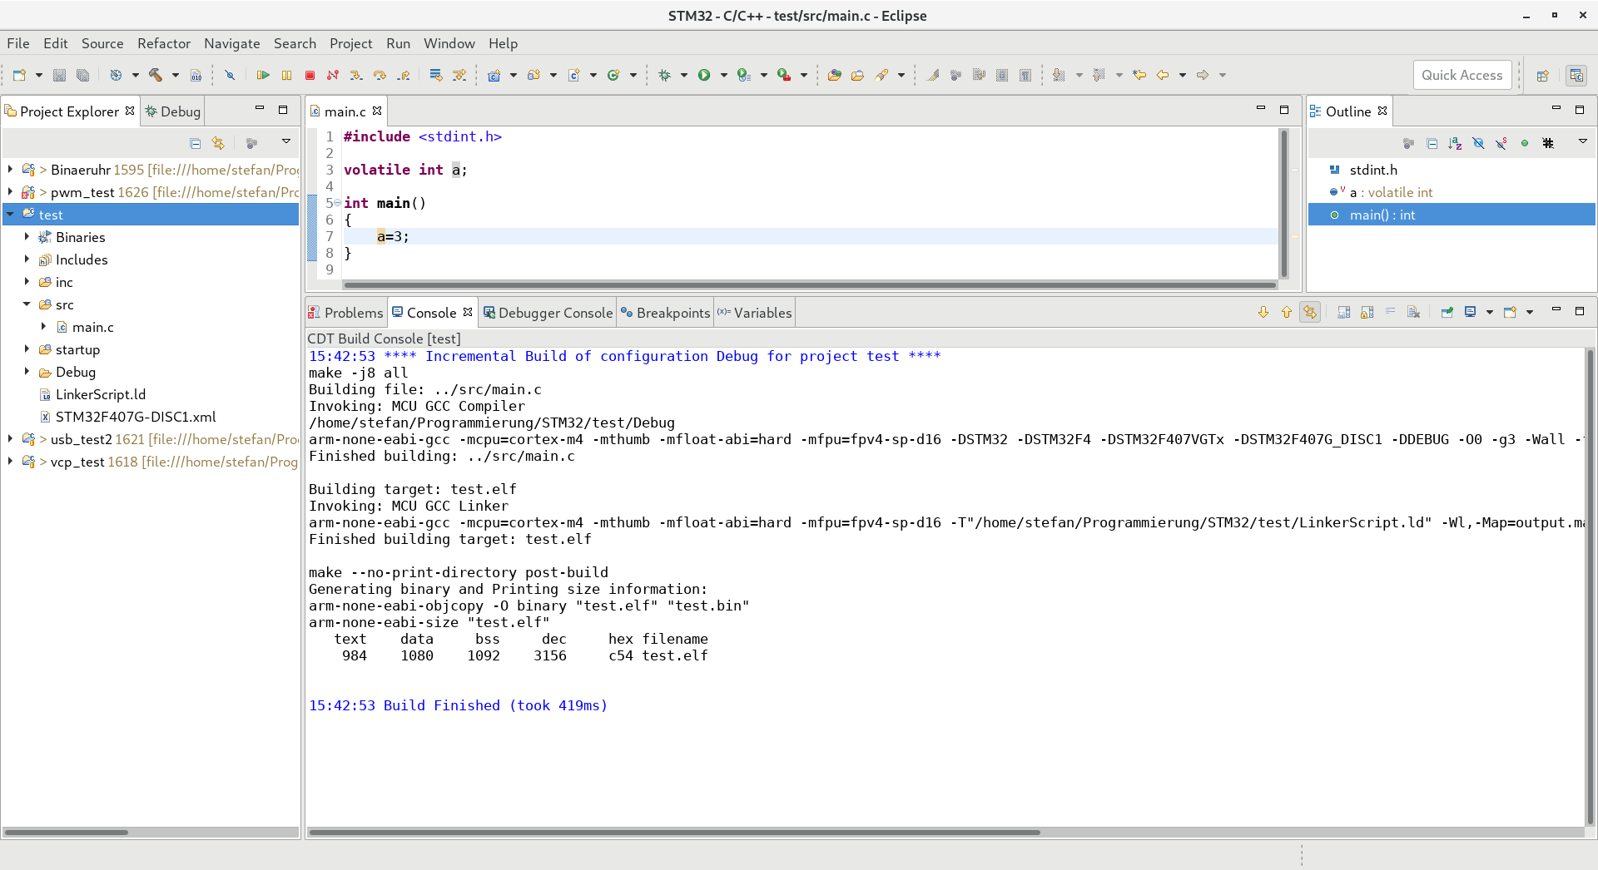1598x870 pixels.
Task: Open Display Selected Console dropdown arrow
Action: click(x=1489, y=312)
